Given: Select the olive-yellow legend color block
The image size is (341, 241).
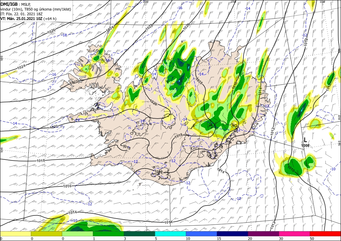Looking at the screenshot, I should pyautogui.click(x=46, y=234).
